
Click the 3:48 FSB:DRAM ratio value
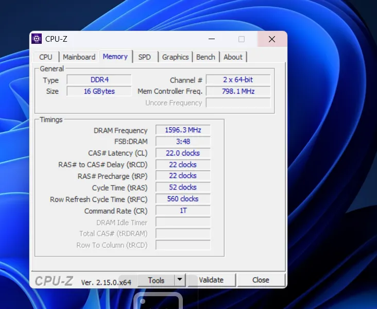click(183, 142)
